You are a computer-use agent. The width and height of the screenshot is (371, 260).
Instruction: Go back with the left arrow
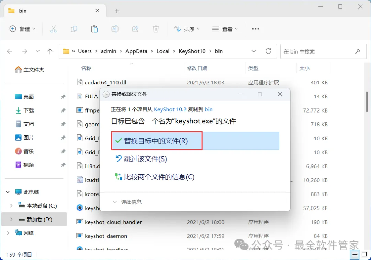pos(10,51)
